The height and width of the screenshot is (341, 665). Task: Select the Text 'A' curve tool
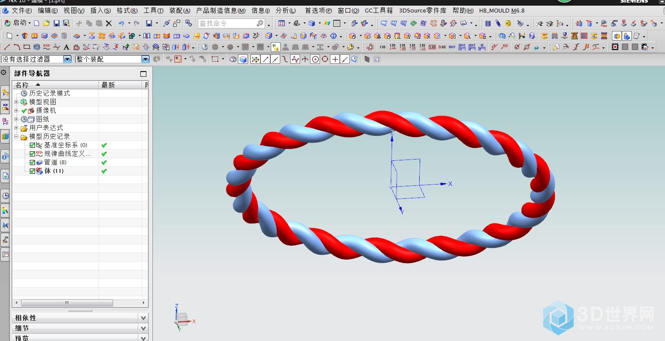[x=66, y=47]
